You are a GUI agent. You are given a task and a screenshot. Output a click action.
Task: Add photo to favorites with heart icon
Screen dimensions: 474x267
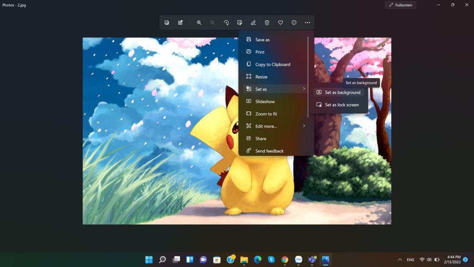click(x=281, y=23)
